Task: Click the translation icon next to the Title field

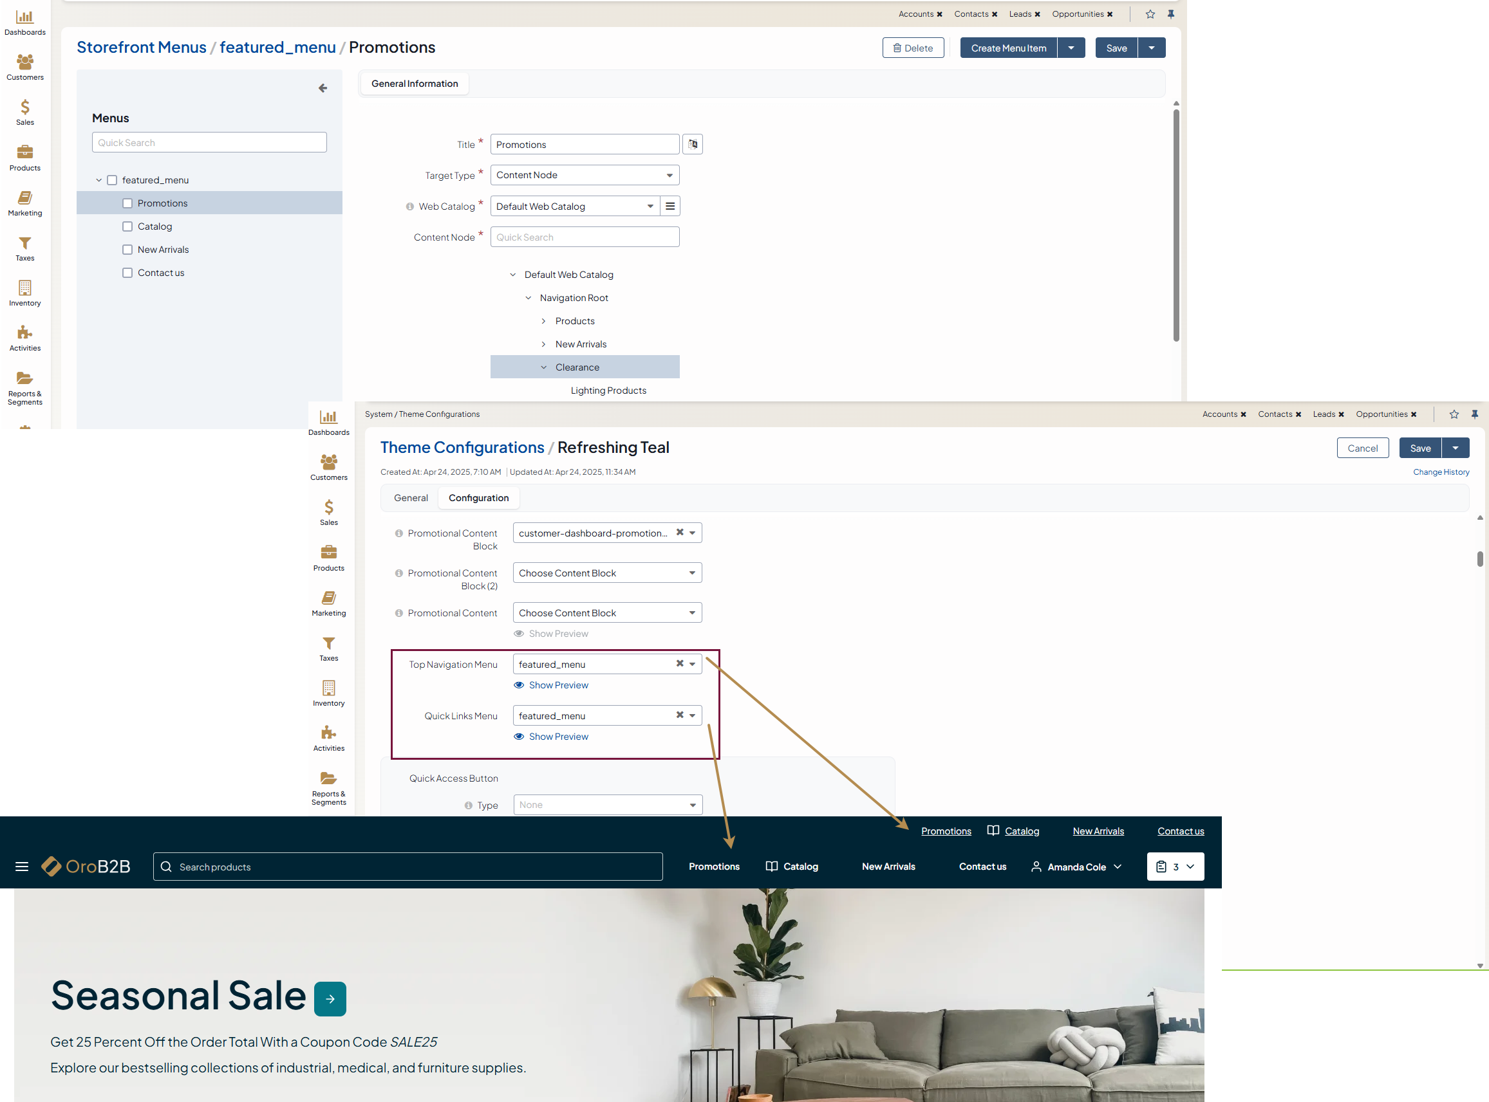Action: click(692, 144)
